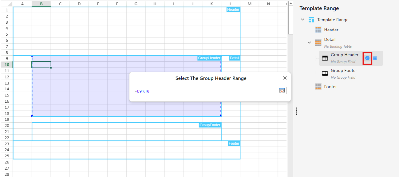Click the Group Footer table icon
The image size is (399, 177).
(325, 74)
